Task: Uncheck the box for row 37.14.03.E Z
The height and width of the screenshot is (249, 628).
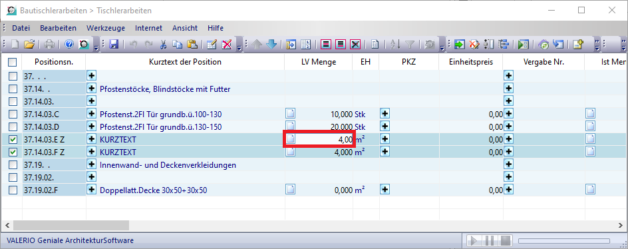Action: (13, 140)
